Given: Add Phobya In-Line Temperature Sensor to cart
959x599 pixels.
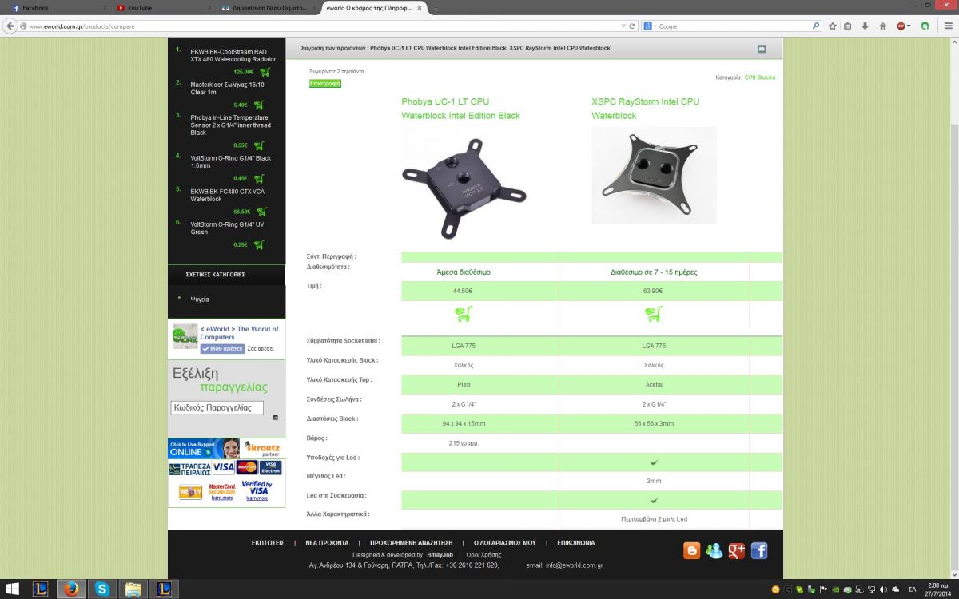Looking at the screenshot, I should point(259,145).
